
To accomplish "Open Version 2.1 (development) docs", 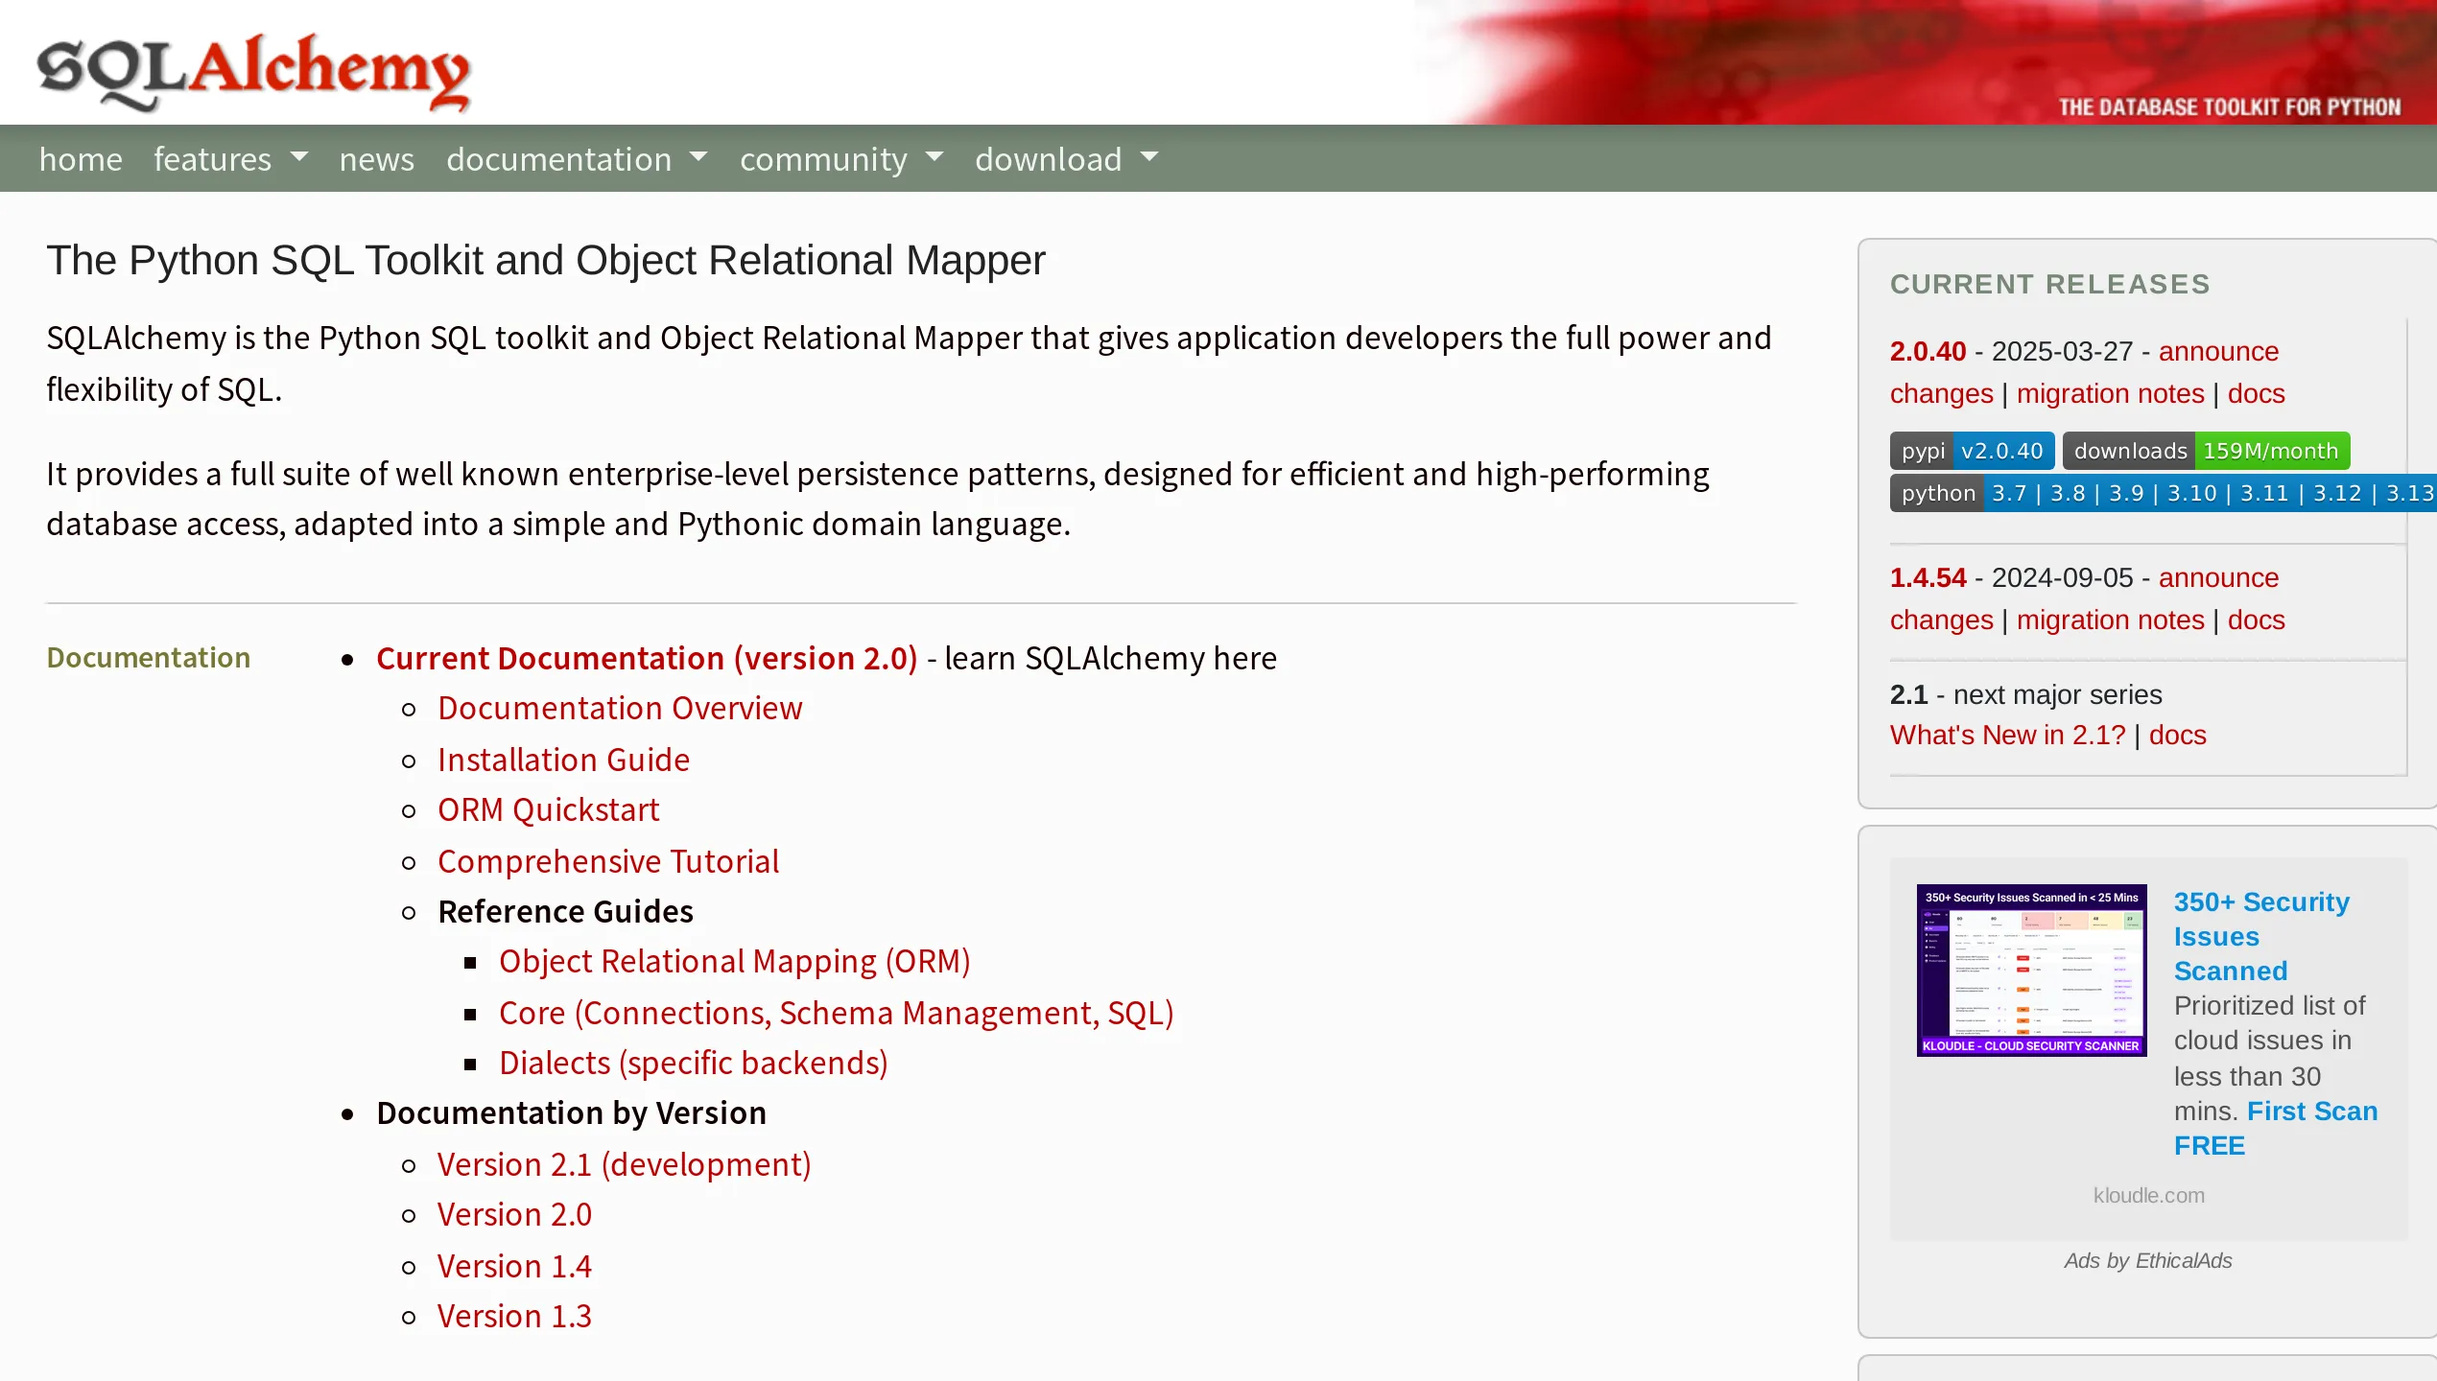I will point(624,1164).
